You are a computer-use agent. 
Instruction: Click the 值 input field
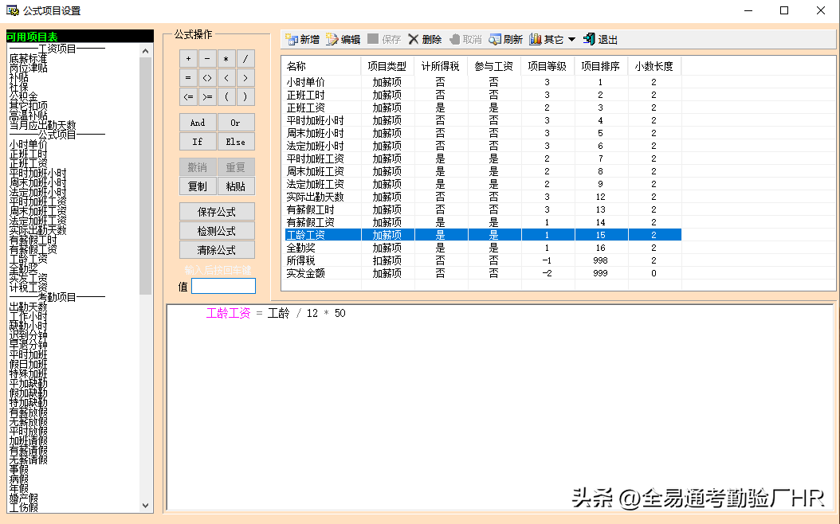(223, 286)
